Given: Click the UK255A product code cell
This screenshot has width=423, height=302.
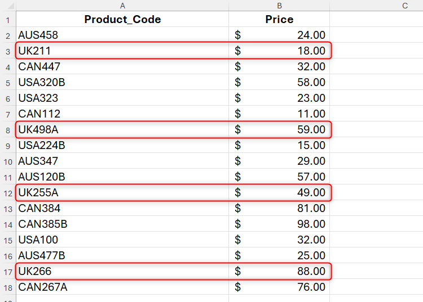Looking at the screenshot, I should click(122, 193).
